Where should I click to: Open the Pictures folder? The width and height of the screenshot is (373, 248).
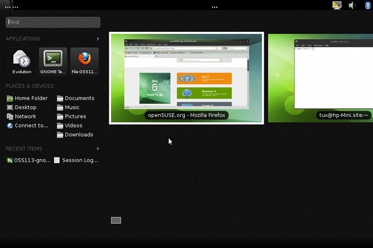coord(71,117)
